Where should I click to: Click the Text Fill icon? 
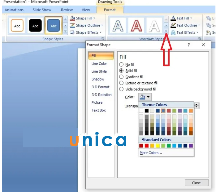pyautogui.click(x=173, y=18)
